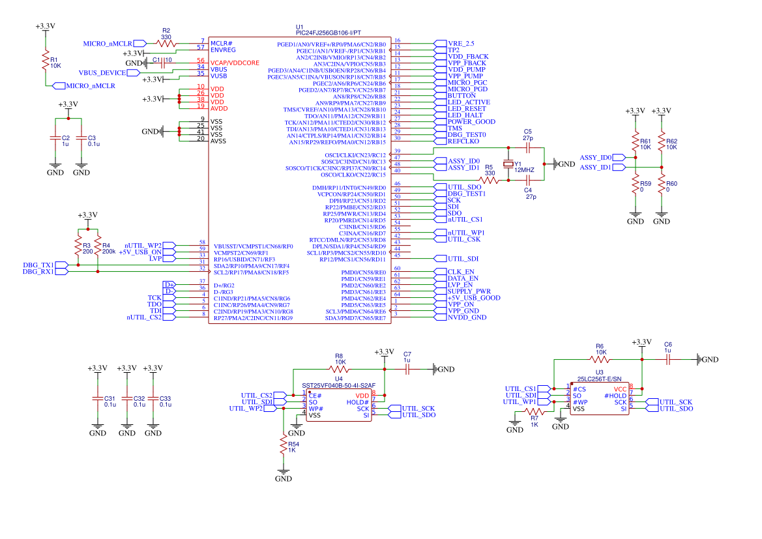Viewport: 762px width, 539px height.
Task: Select the LED_HALT net label
Action: point(459,115)
